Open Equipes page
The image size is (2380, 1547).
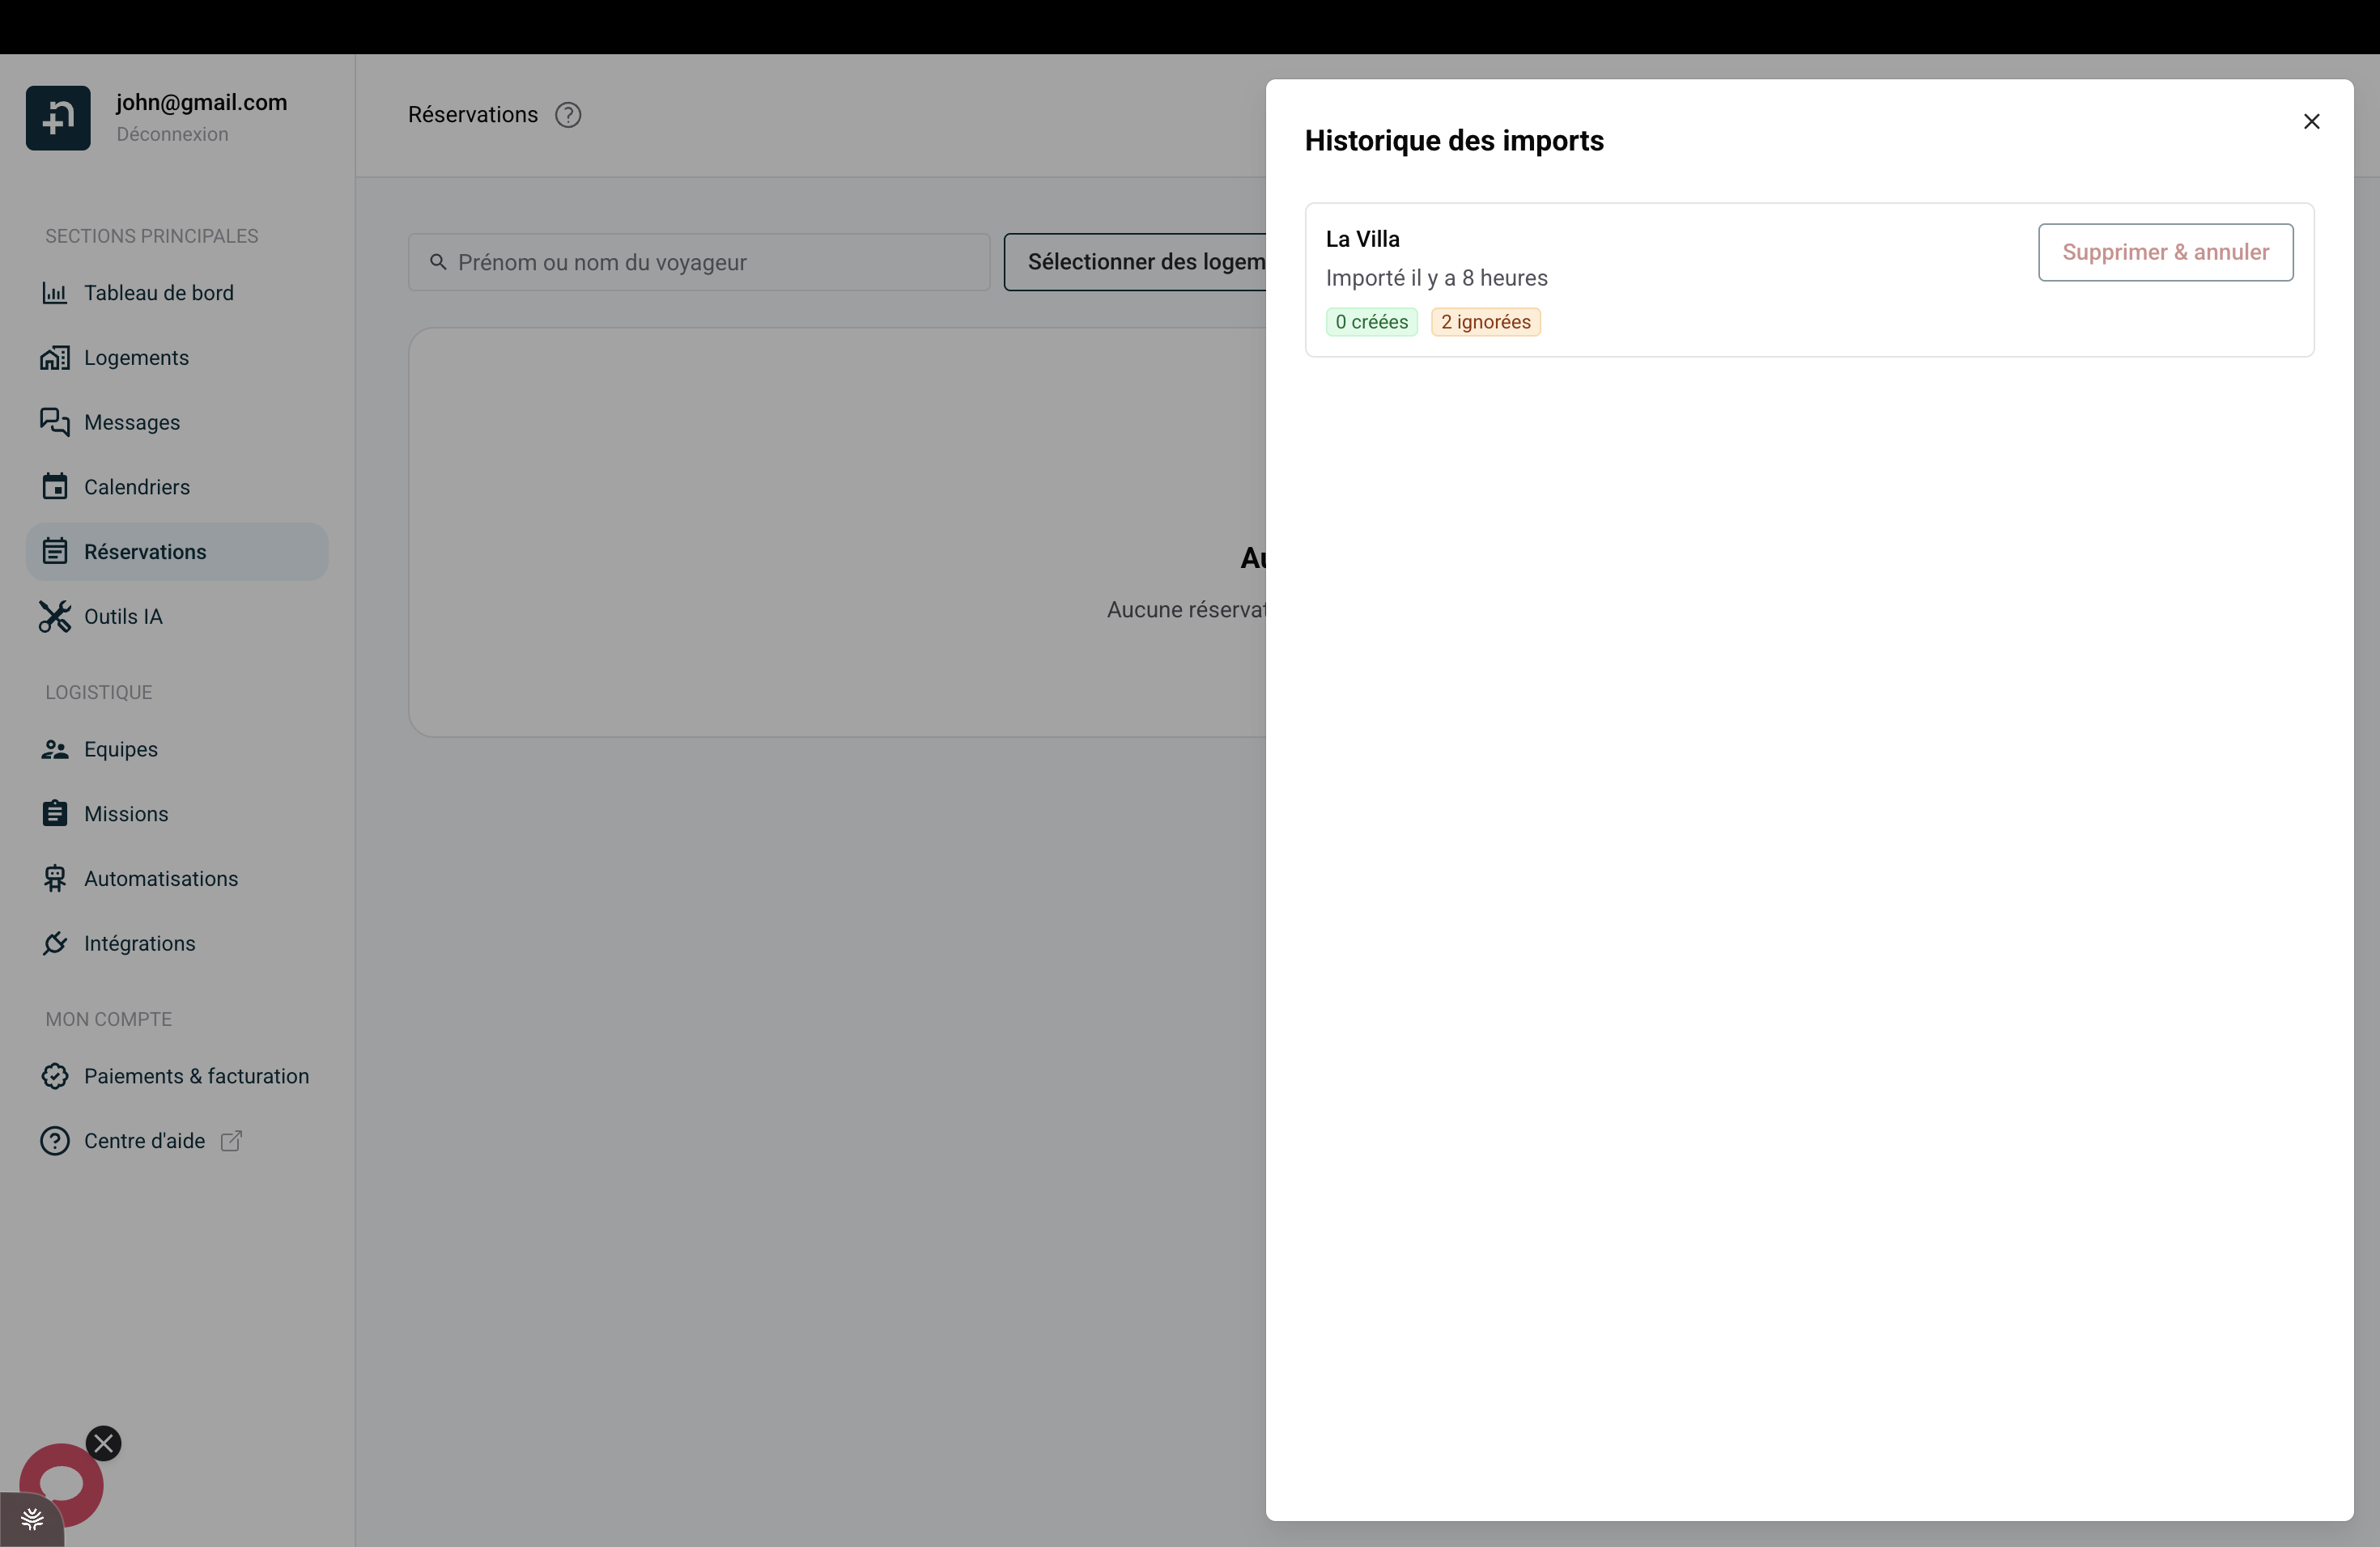pos(177,749)
